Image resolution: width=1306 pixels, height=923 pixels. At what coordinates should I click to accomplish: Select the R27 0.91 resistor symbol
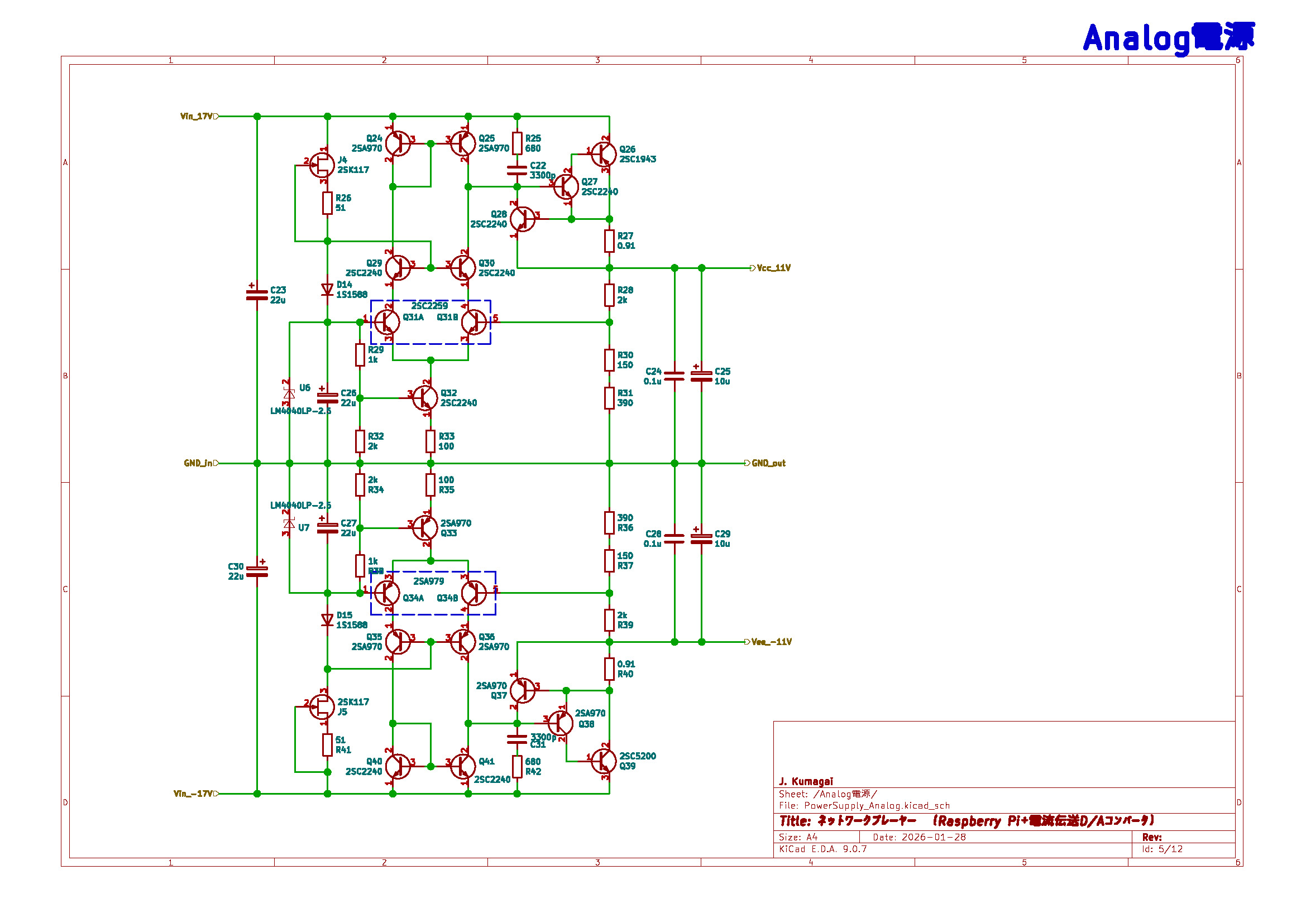point(609,241)
